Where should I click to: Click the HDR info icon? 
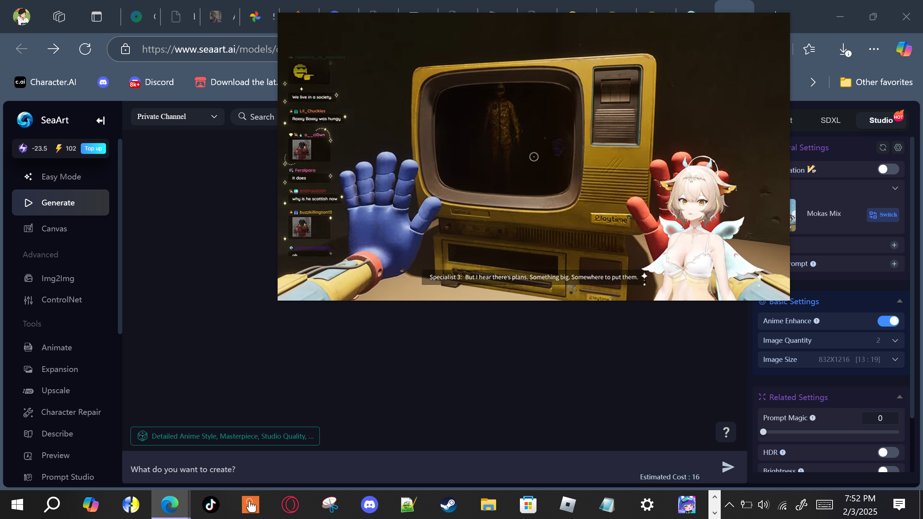click(x=783, y=452)
